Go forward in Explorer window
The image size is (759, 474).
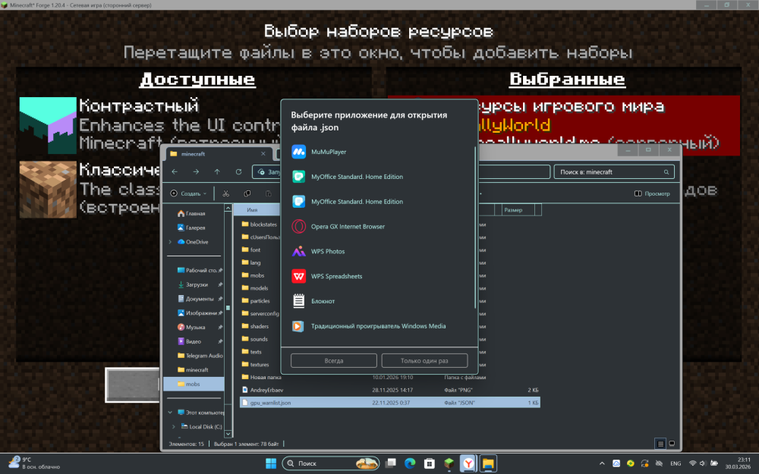(x=196, y=171)
